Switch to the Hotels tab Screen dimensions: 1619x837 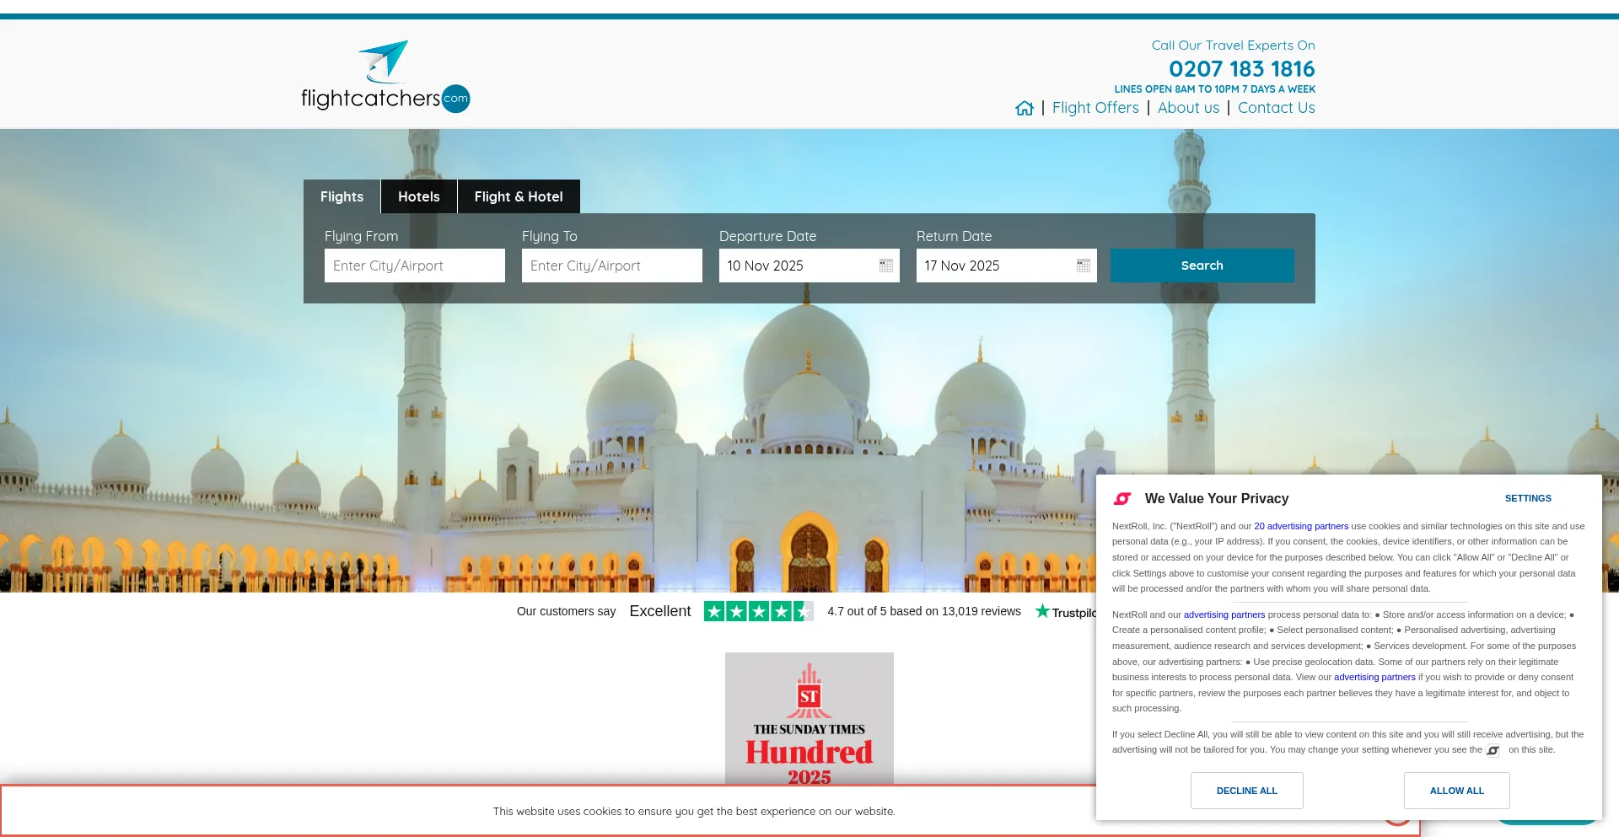pyautogui.click(x=418, y=196)
